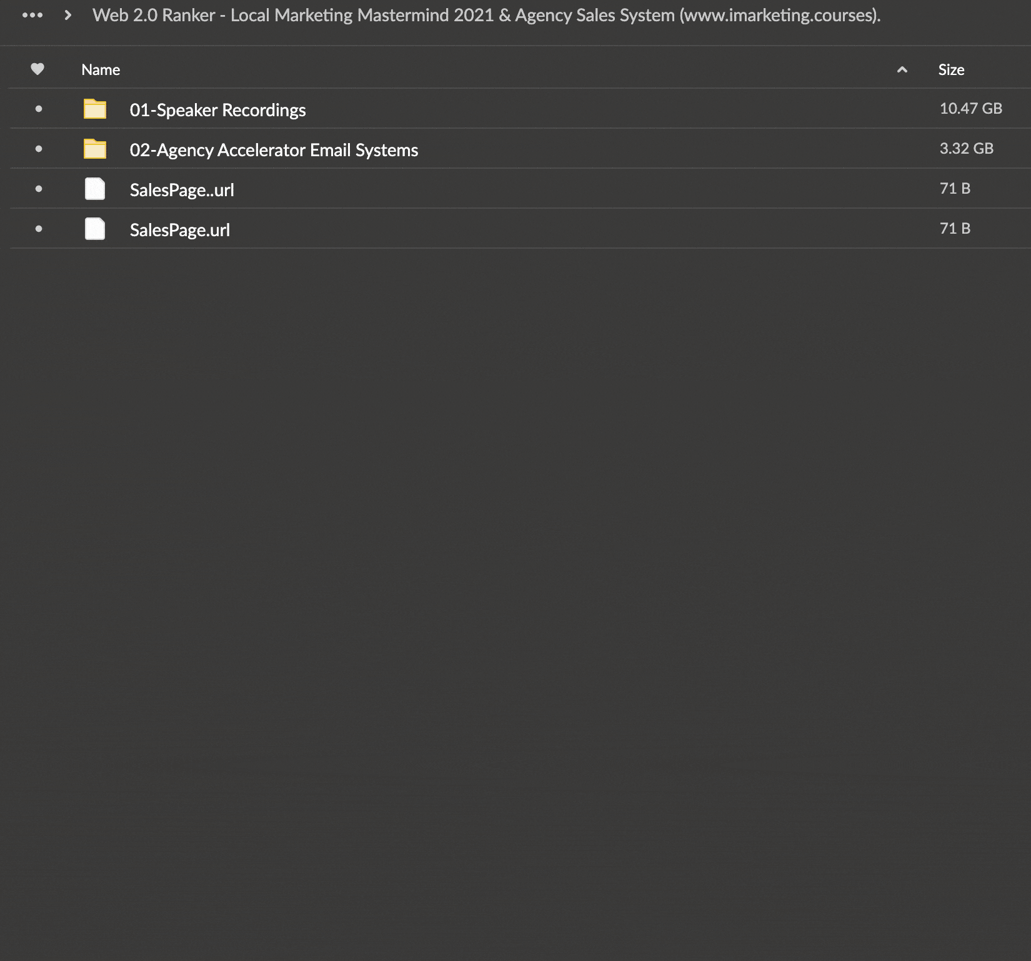Viewport: 1031px width, 961px height.
Task: Open the SalesPage..url file name with two dots
Action: pyautogui.click(x=182, y=190)
